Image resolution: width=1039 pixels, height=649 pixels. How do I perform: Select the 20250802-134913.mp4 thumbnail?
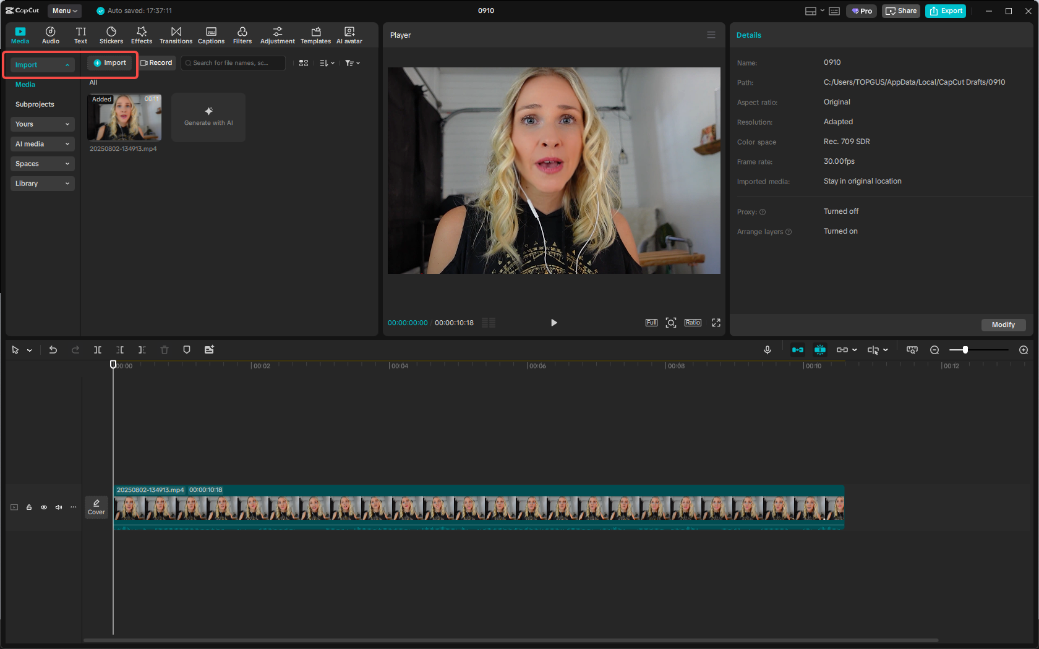[124, 117]
